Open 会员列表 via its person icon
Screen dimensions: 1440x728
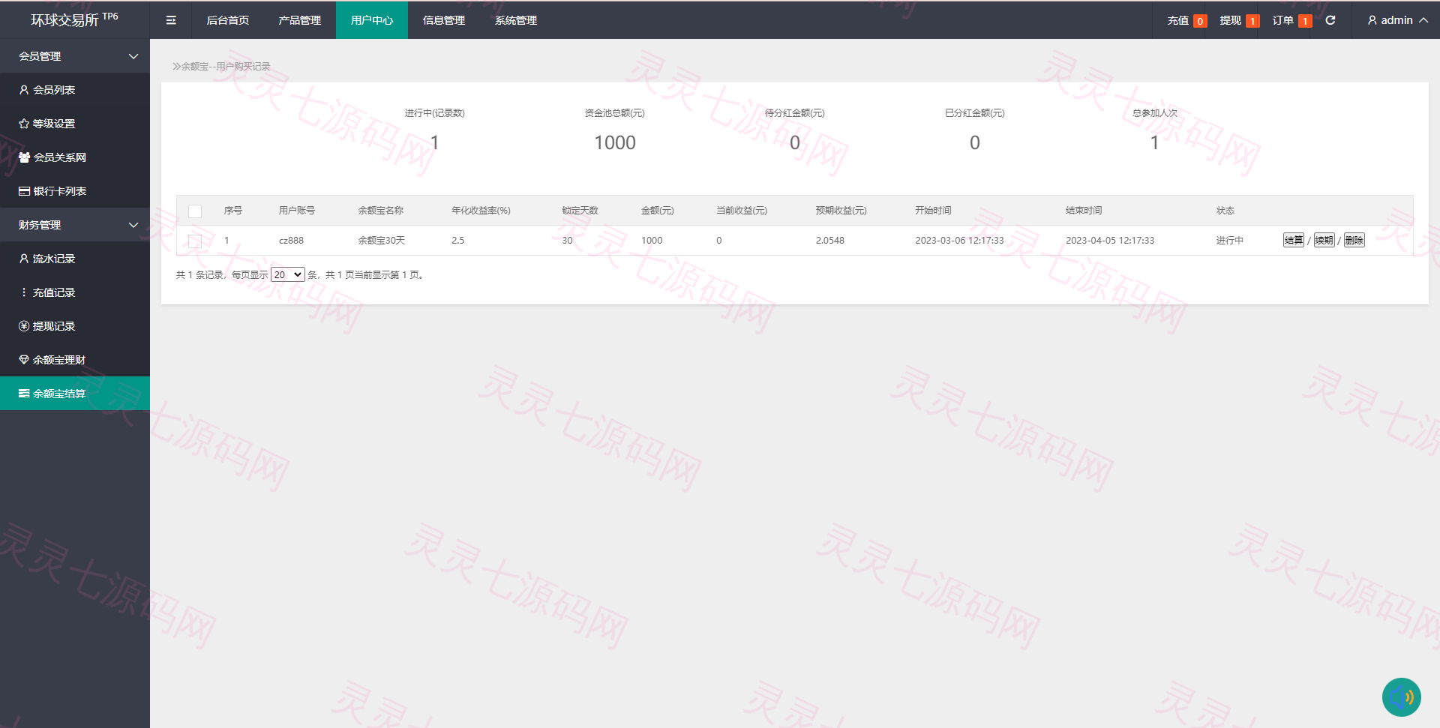24,90
